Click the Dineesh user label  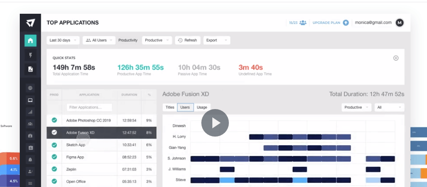[x=179, y=126]
